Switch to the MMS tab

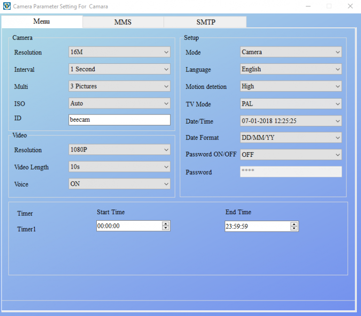tap(123, 22)
